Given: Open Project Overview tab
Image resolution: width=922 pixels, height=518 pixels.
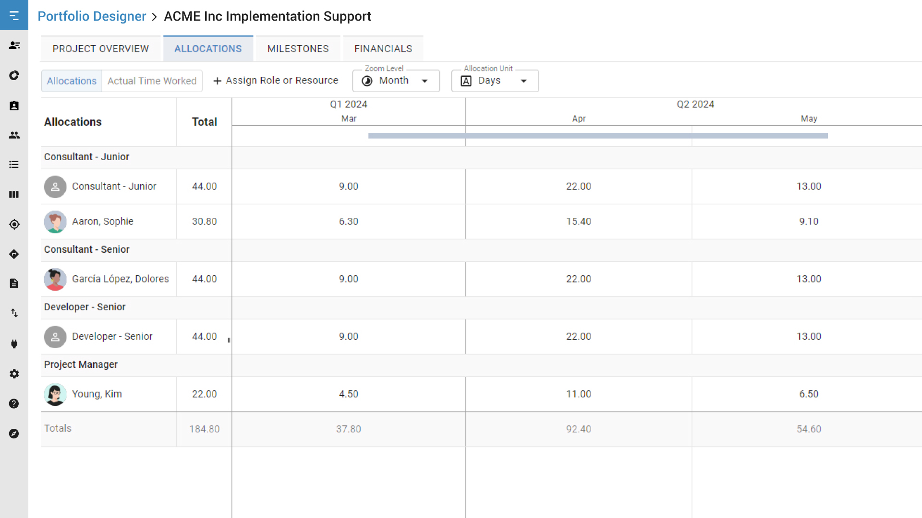Looking at the screenshot, I should (x=101, y=49).
